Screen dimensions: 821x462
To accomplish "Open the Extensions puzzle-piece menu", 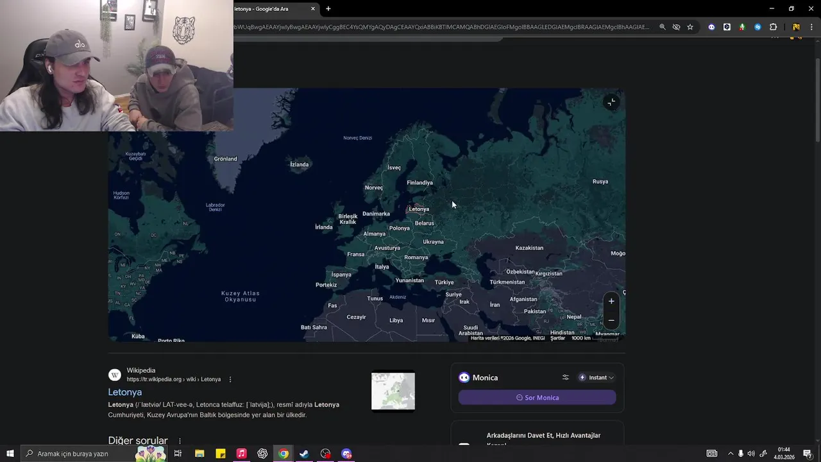I will pos(773,27).
